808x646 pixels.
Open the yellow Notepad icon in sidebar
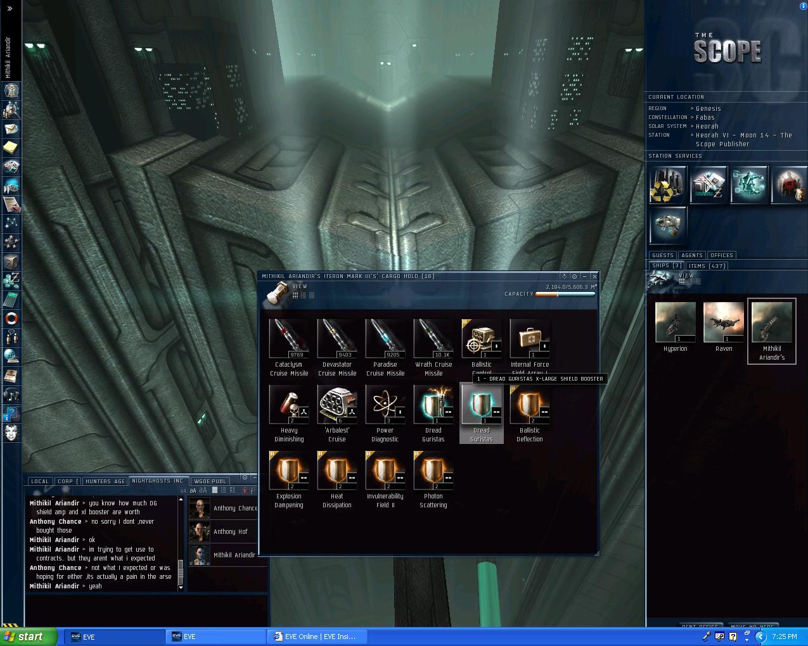11,148
